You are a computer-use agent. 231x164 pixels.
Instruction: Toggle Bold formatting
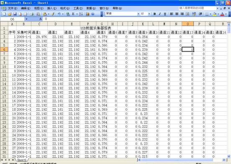coord(154,14)
